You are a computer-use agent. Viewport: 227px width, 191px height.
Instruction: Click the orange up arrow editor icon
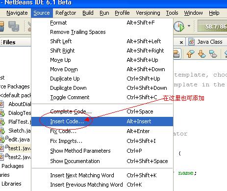click(x=190, y=54)
